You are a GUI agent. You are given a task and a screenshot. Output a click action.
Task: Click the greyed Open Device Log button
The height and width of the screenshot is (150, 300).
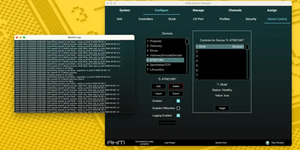click(x=167, y=123)
